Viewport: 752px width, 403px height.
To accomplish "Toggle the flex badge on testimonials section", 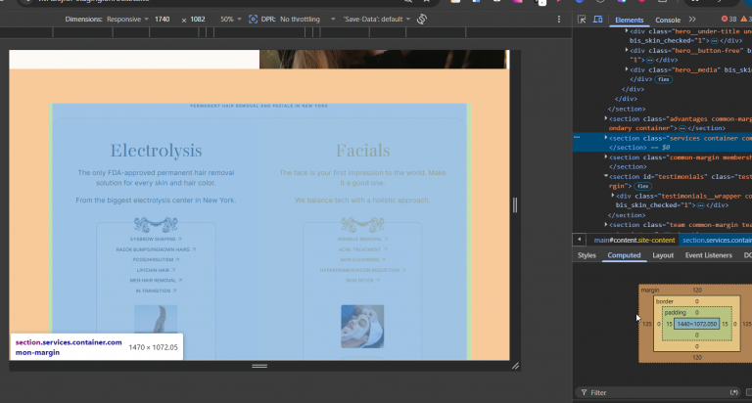I will click(x=643, y=186).
